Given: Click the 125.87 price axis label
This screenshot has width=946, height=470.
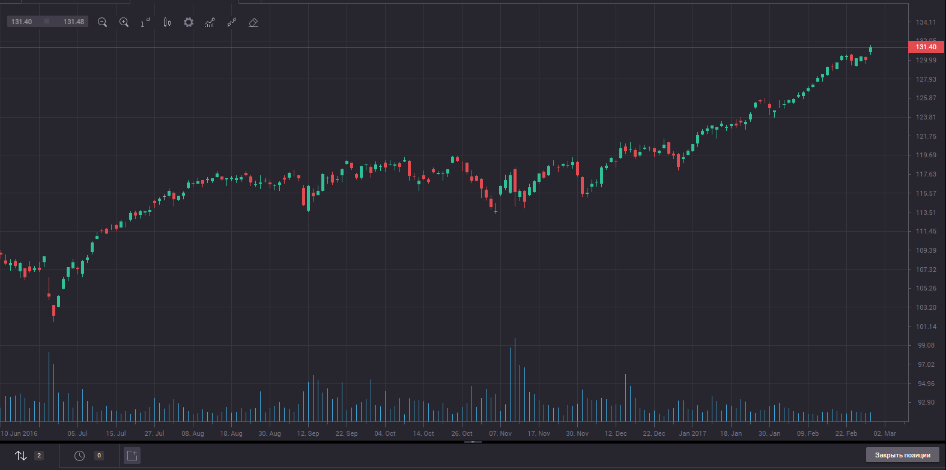Looking at the screenshot, I should pos(926,98).
